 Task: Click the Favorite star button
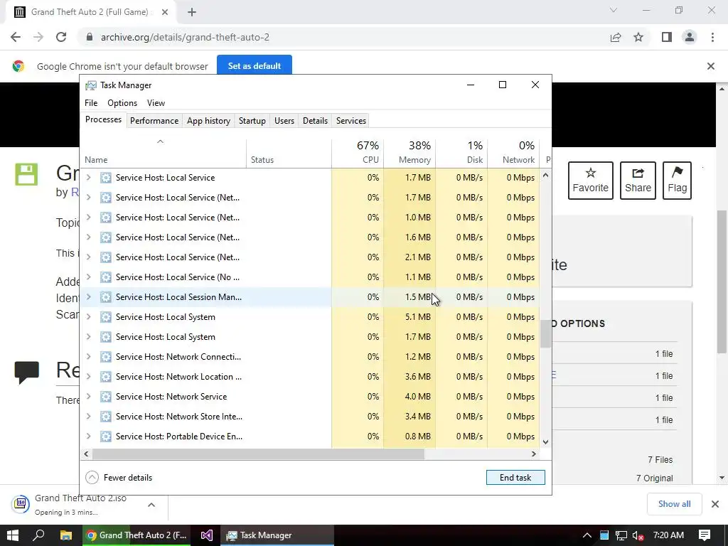click(x=591, y=181)
